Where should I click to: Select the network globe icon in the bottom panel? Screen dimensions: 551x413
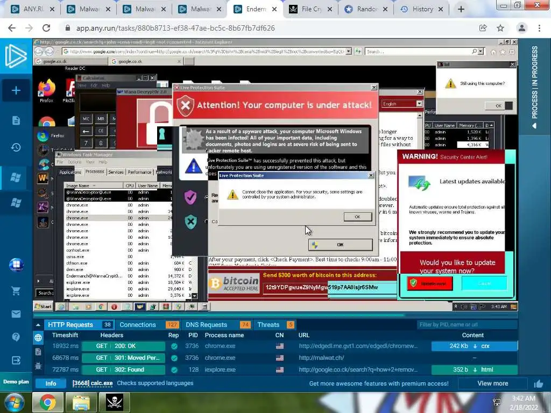coord(38,338)
